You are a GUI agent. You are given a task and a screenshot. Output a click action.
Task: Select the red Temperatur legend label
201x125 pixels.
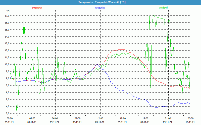coord(36,8)
